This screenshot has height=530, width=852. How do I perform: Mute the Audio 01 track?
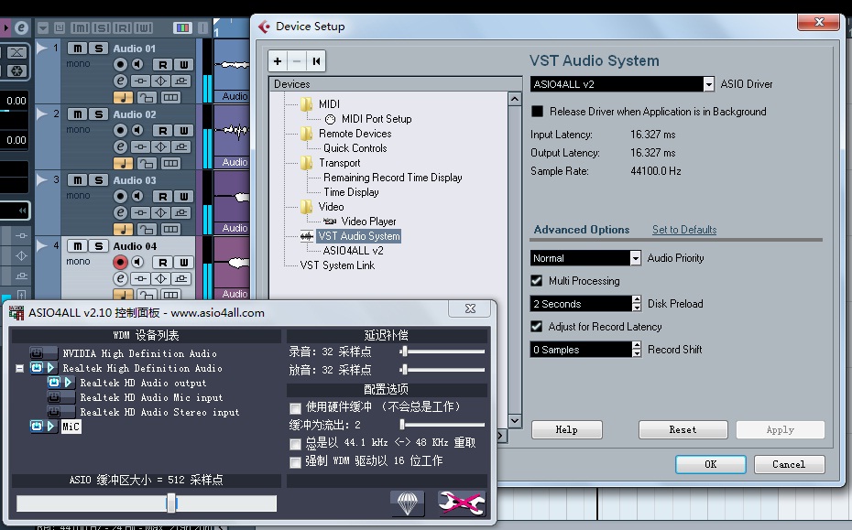click(78, 49)
